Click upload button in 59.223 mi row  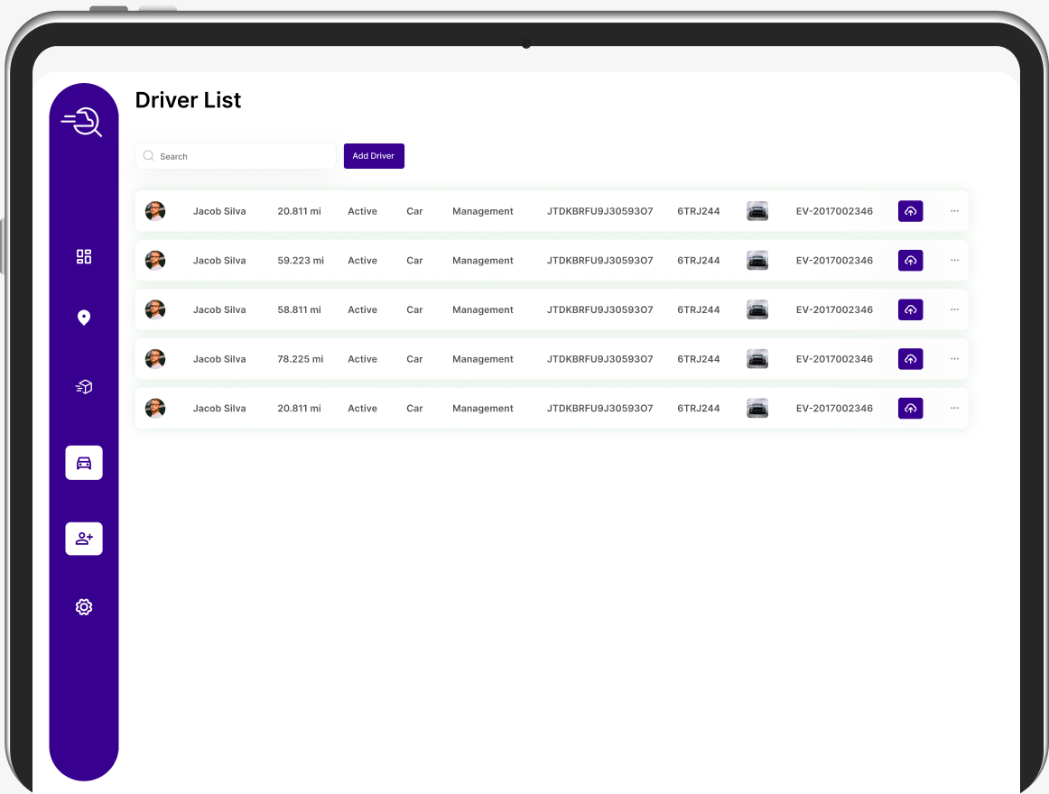911,260
